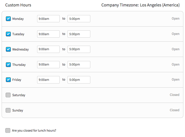Click the Saturday day label
The width and height of the screenshot is (185, 137).
(19, 95)
